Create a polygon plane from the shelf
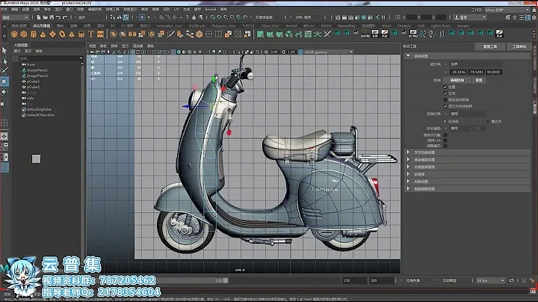Viewport: 538px width, 302px height. 52,34
